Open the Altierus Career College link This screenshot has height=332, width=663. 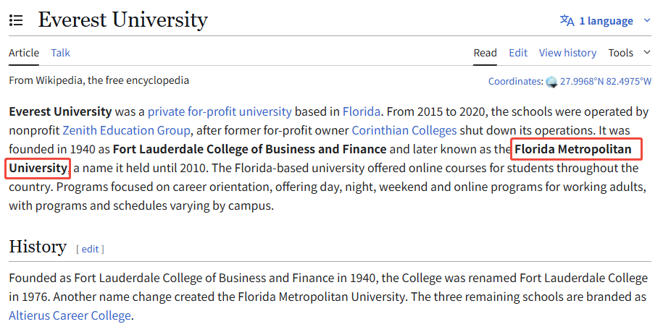tap(70, 315)
